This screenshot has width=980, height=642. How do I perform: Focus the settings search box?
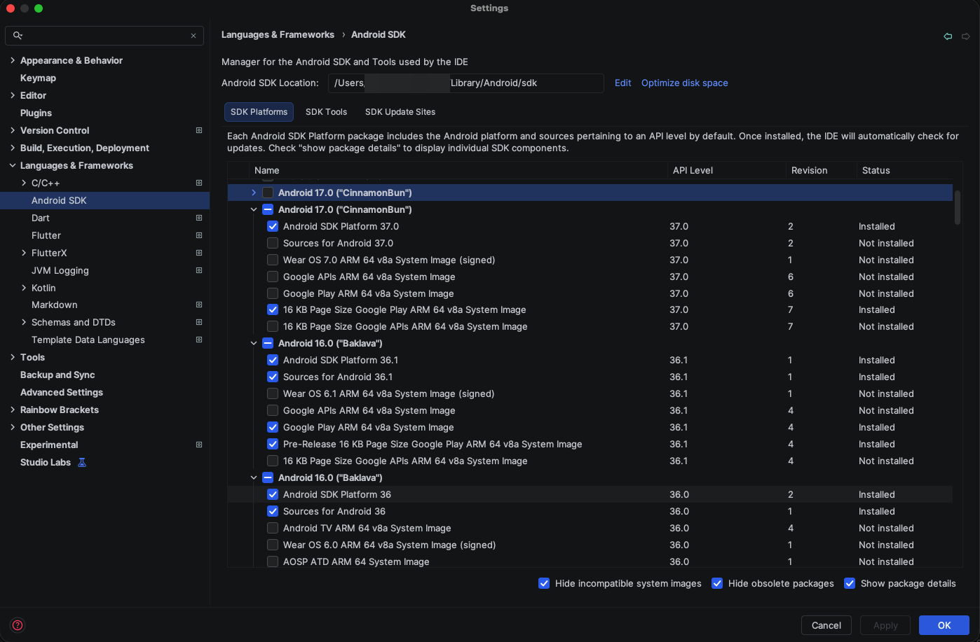pyautogui.click(x=104, y=36)
